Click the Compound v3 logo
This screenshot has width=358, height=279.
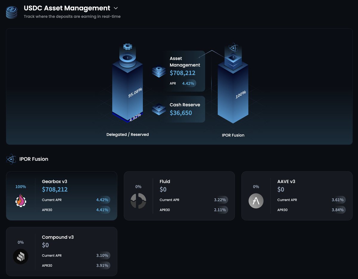coord(21,256)
